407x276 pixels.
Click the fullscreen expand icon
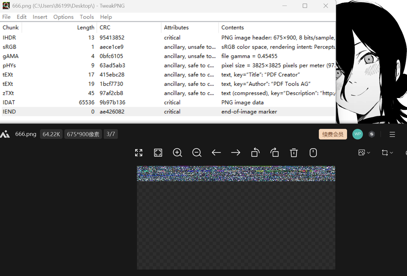pos(139,153)
